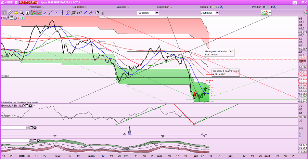The height and width of the screenshot is (159, 308).
Task: Select the magnifier zoom tool
Action: tap(22, 13)
